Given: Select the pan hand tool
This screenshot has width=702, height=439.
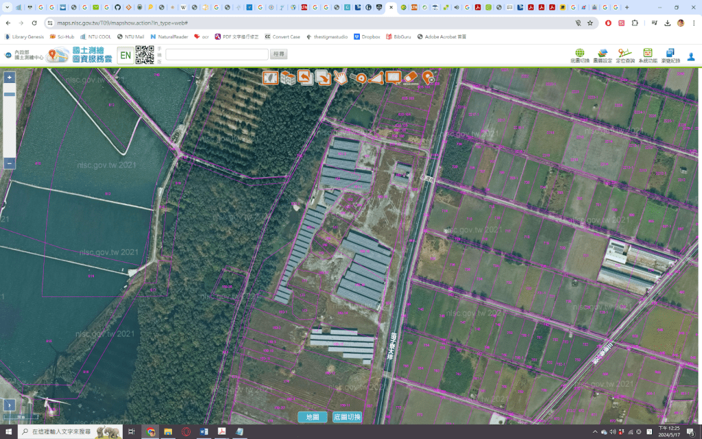Looking at the screenshot, I should point(341,78).
